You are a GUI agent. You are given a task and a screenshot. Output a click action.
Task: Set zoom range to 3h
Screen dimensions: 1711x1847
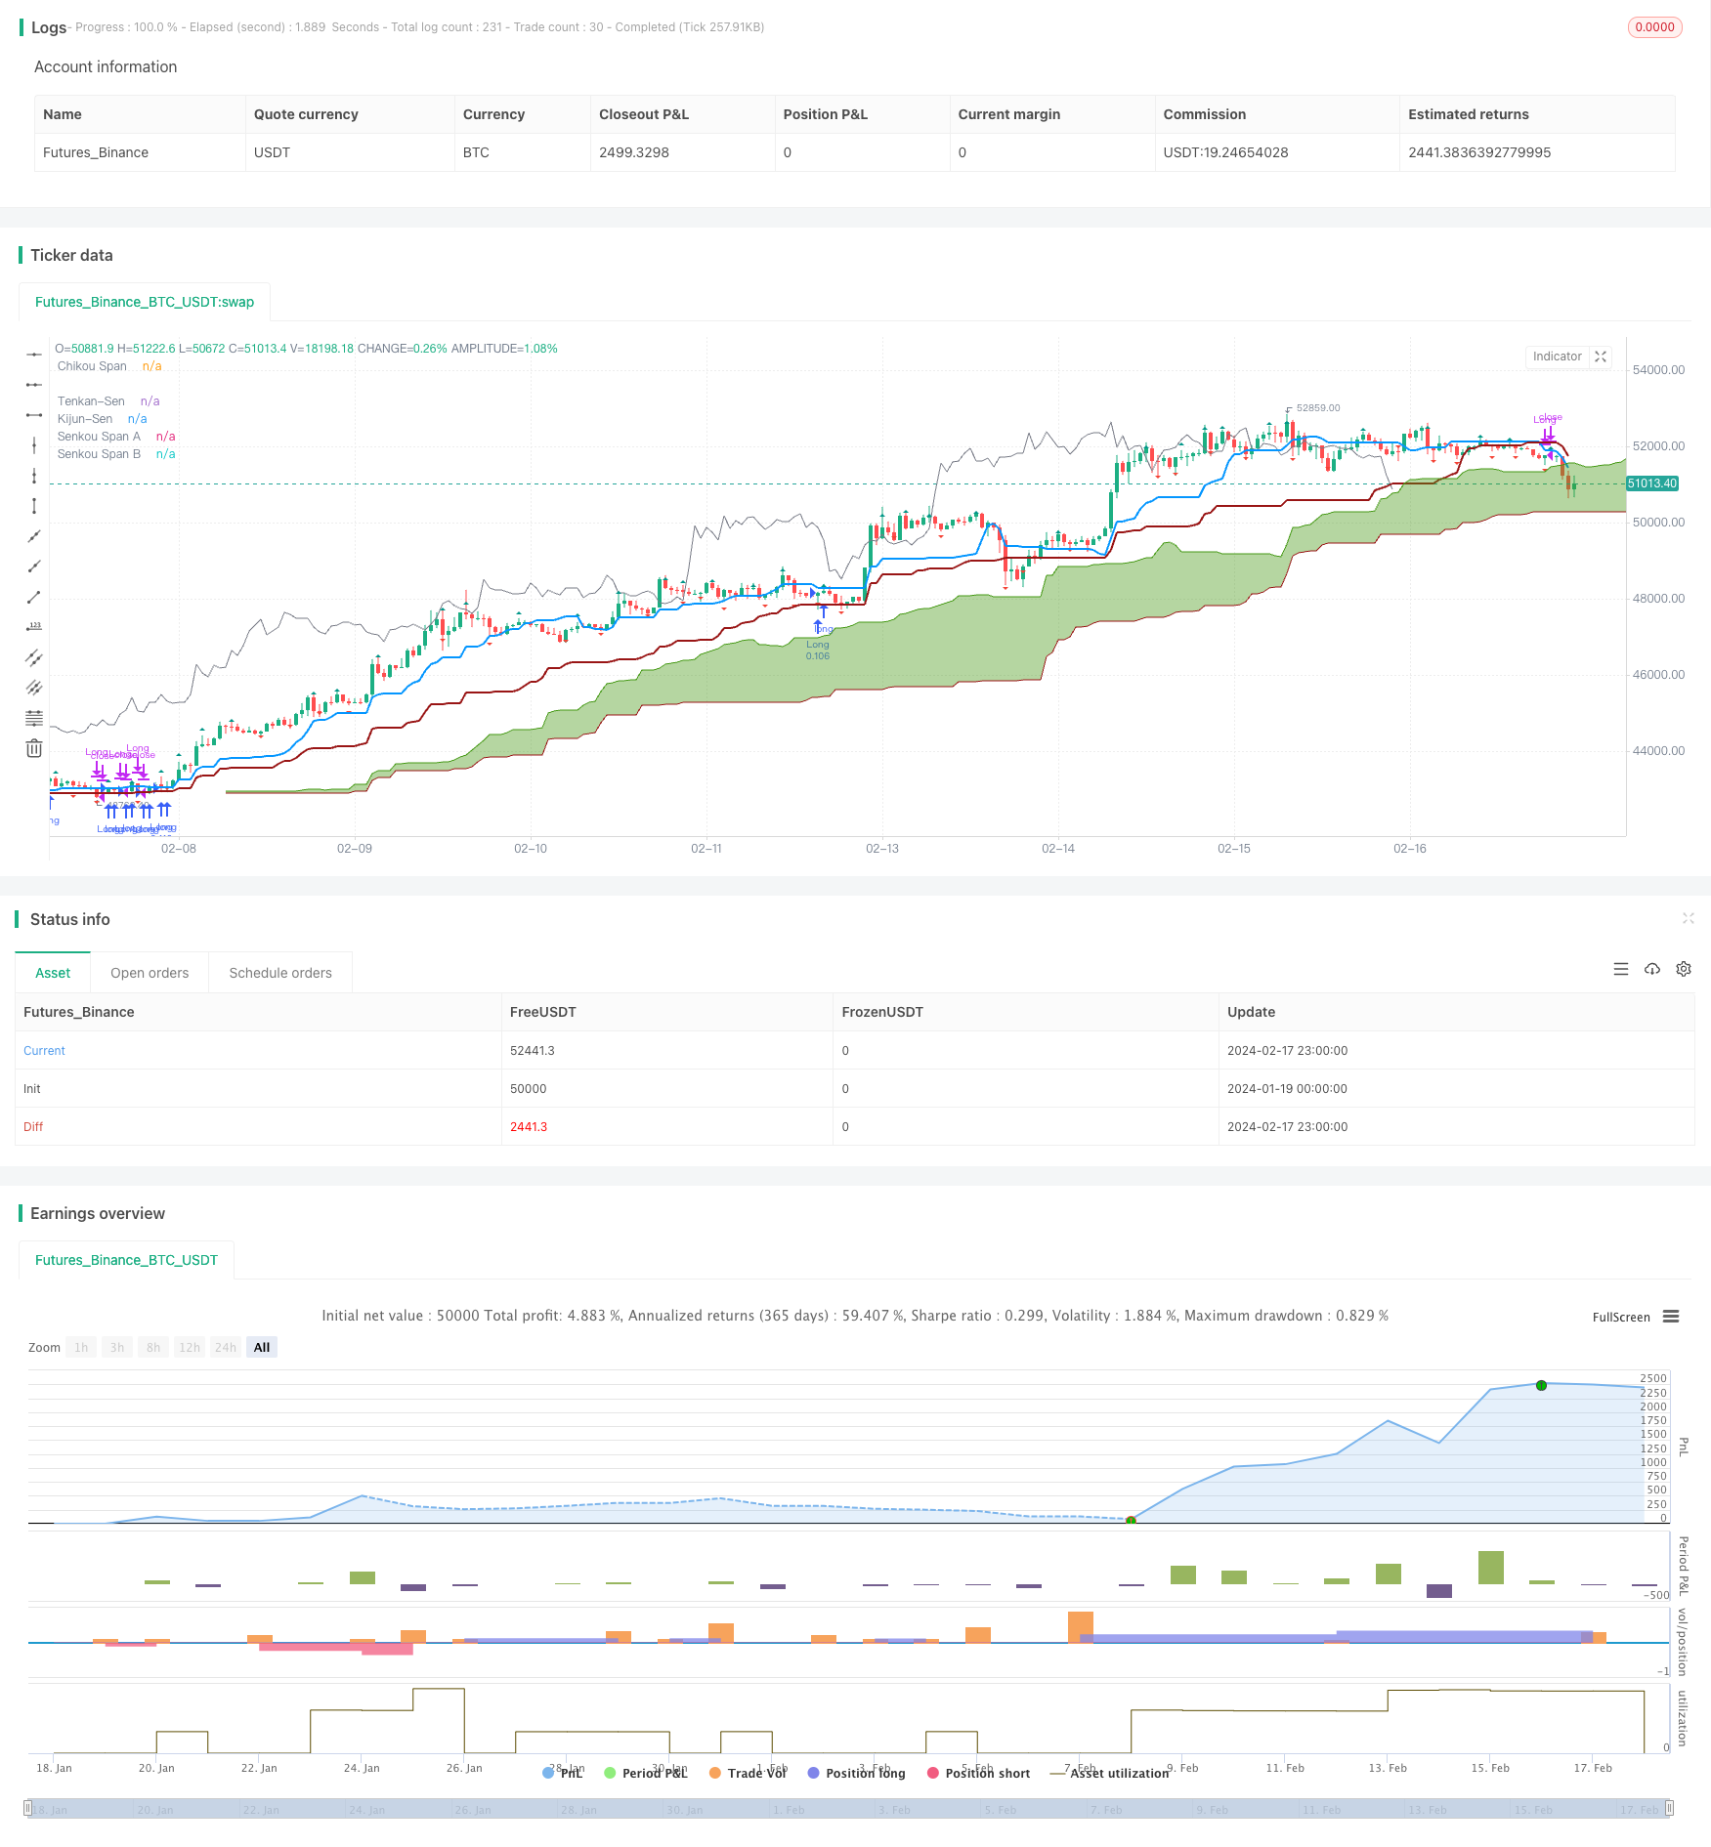[x=117, y=1347]
